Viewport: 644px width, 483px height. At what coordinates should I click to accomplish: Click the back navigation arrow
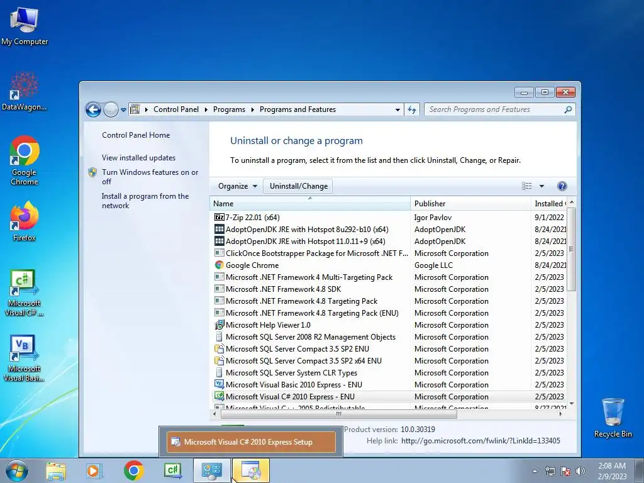[x=93, y=109]
